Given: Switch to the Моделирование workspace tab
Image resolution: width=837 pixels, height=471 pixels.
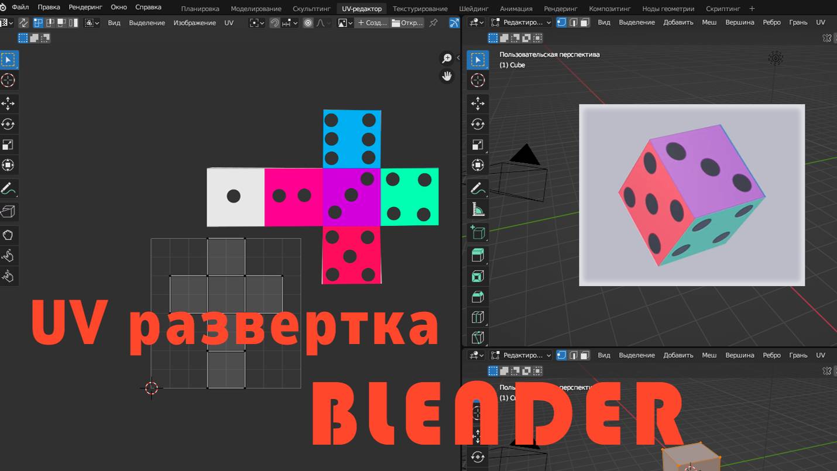Looking at the screenshot, I should 256,9.
